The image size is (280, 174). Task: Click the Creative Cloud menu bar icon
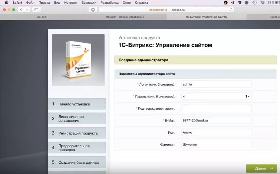262,2
